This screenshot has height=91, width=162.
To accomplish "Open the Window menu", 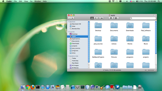I will (37, 1).
